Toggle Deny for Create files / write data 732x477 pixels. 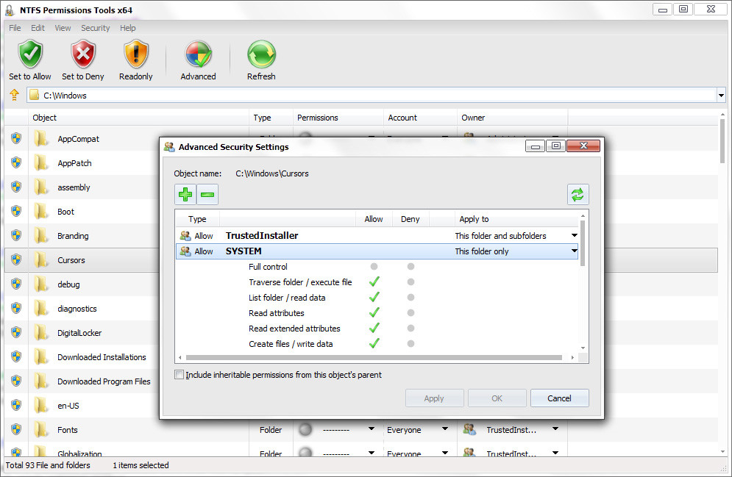pyautogui.click(x=411, y=344)
